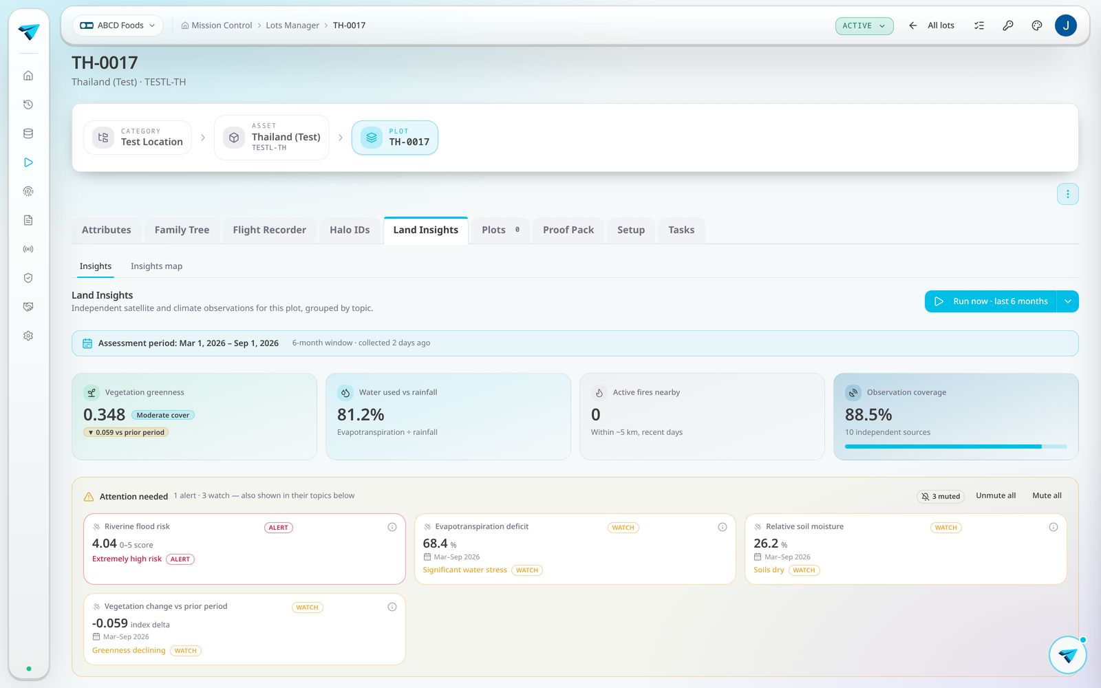Go back to All lots
Screen dimensions: 1101x688
932,25
